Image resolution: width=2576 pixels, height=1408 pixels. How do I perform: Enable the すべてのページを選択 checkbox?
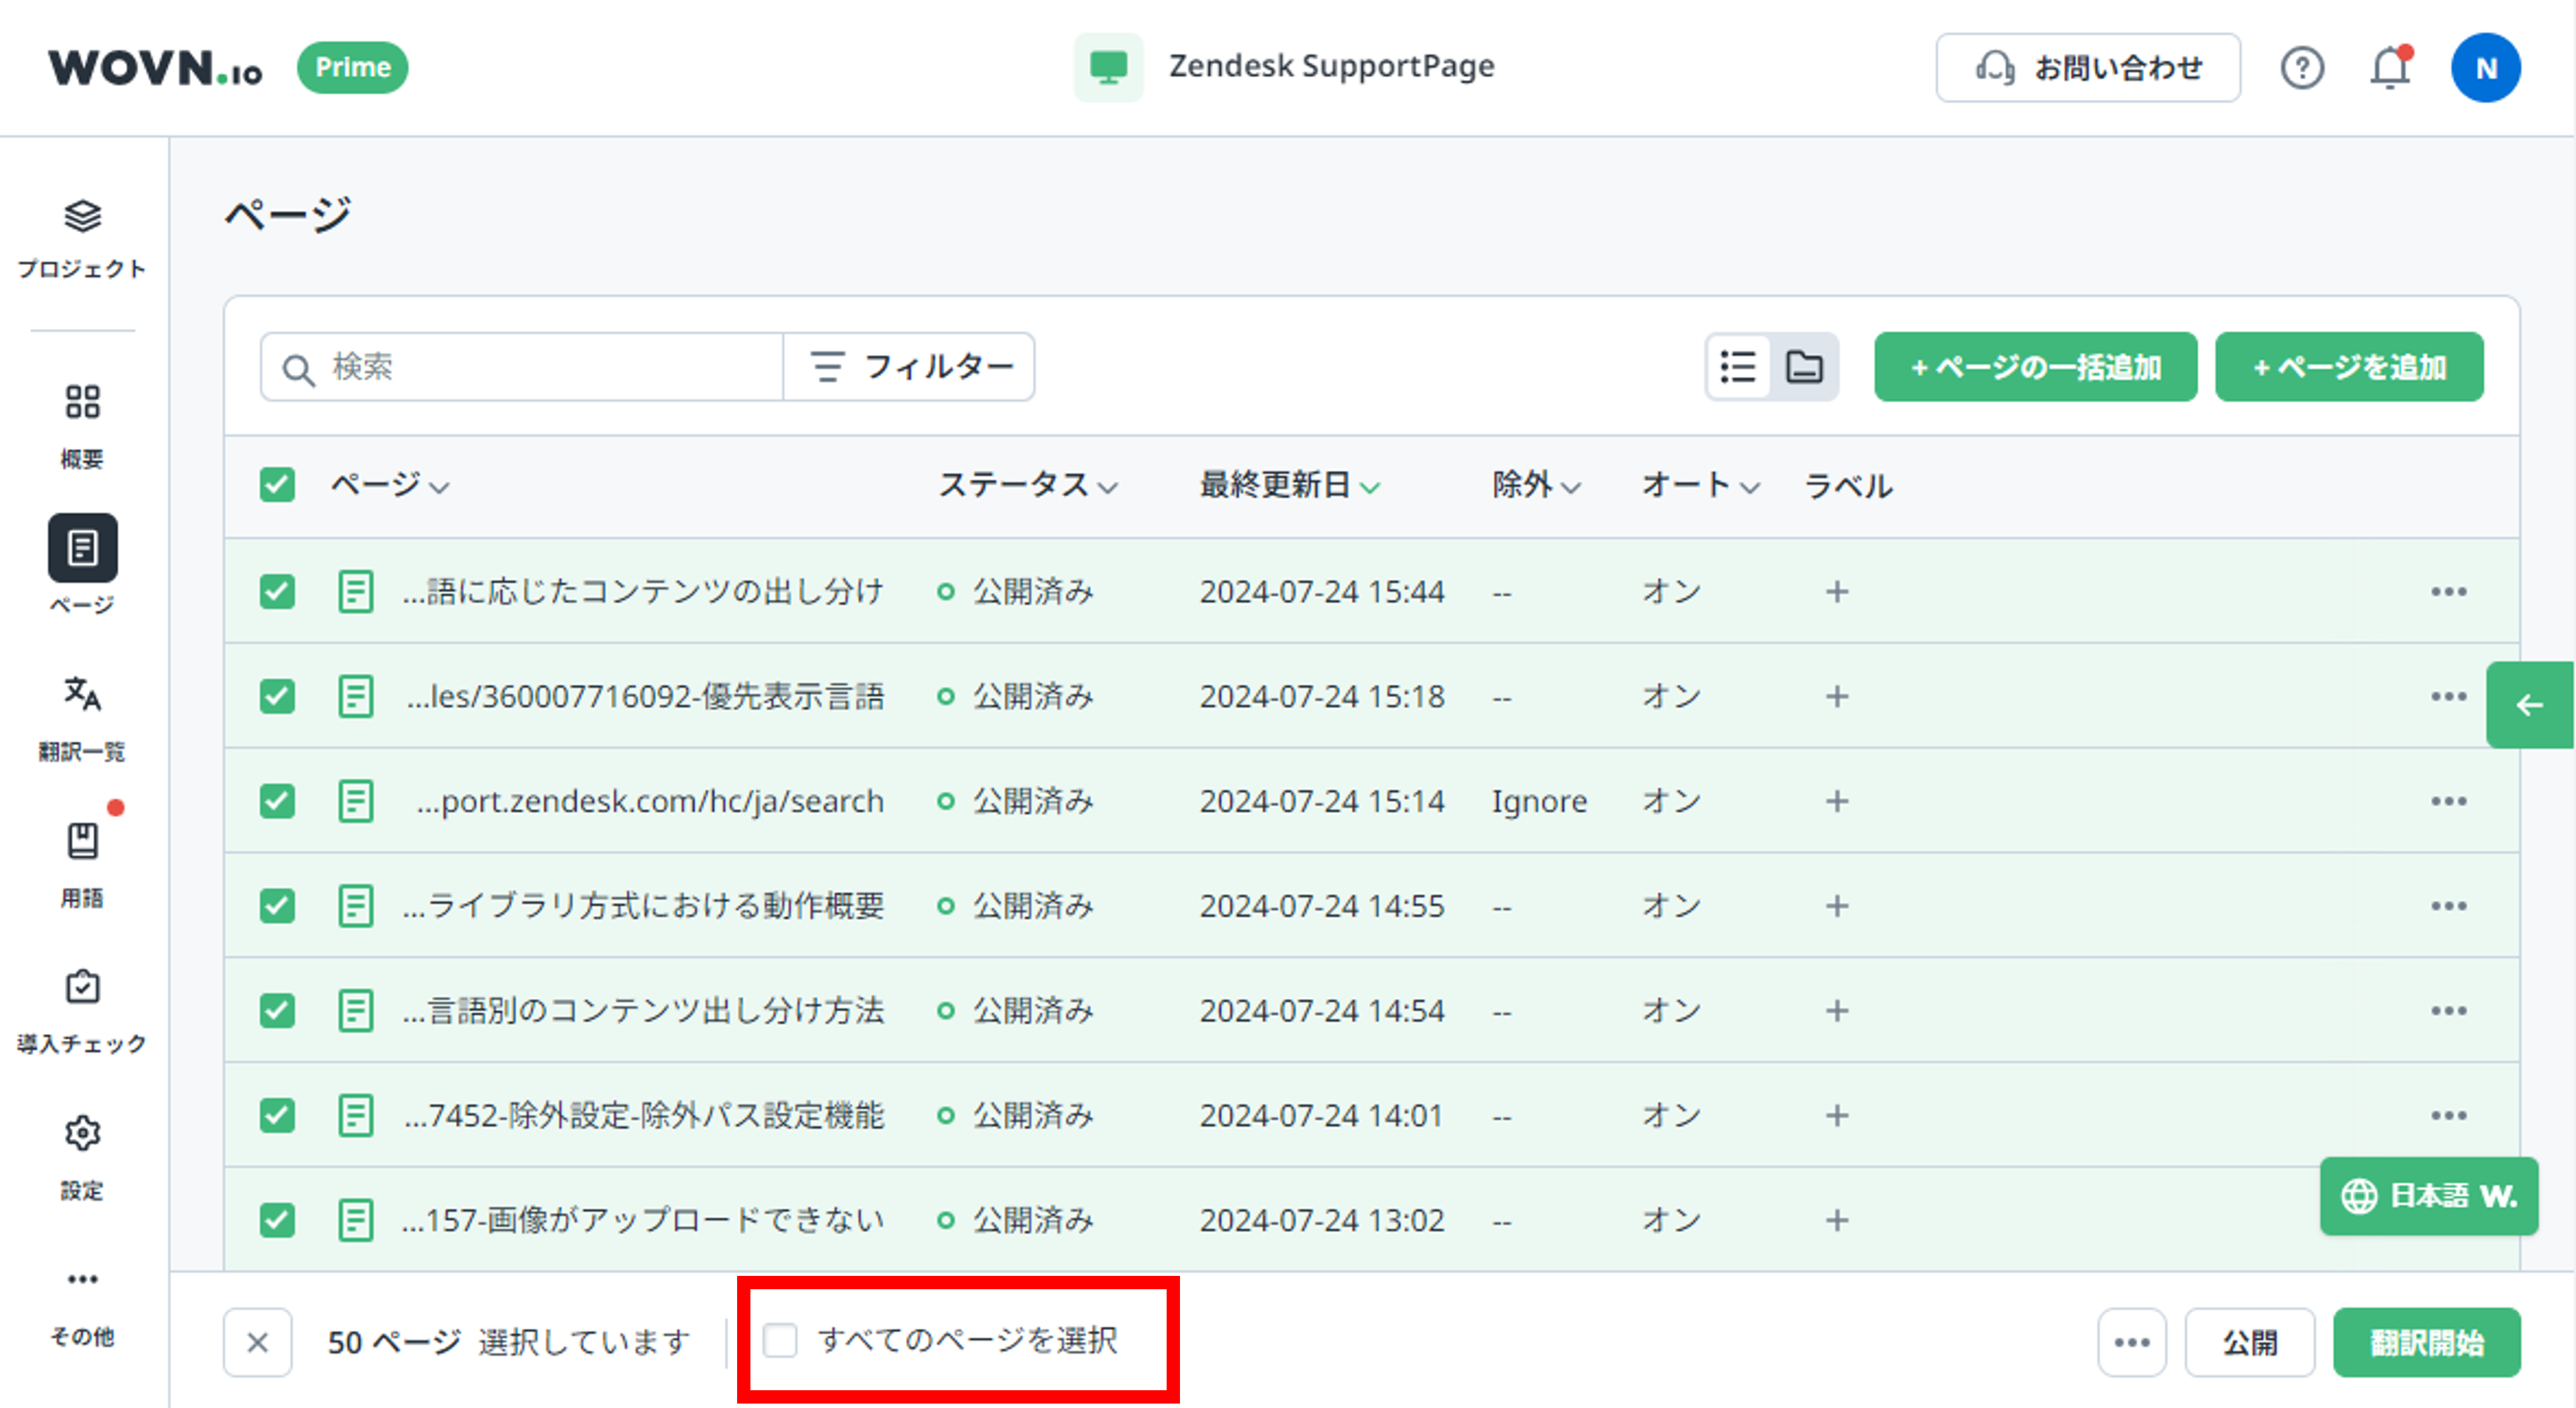coord(780,1342)
